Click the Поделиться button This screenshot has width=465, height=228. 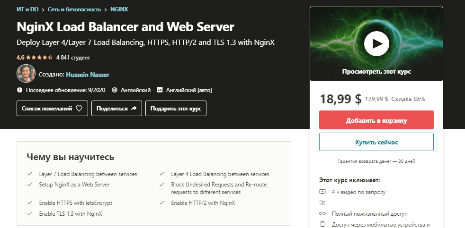pos(116,108)
